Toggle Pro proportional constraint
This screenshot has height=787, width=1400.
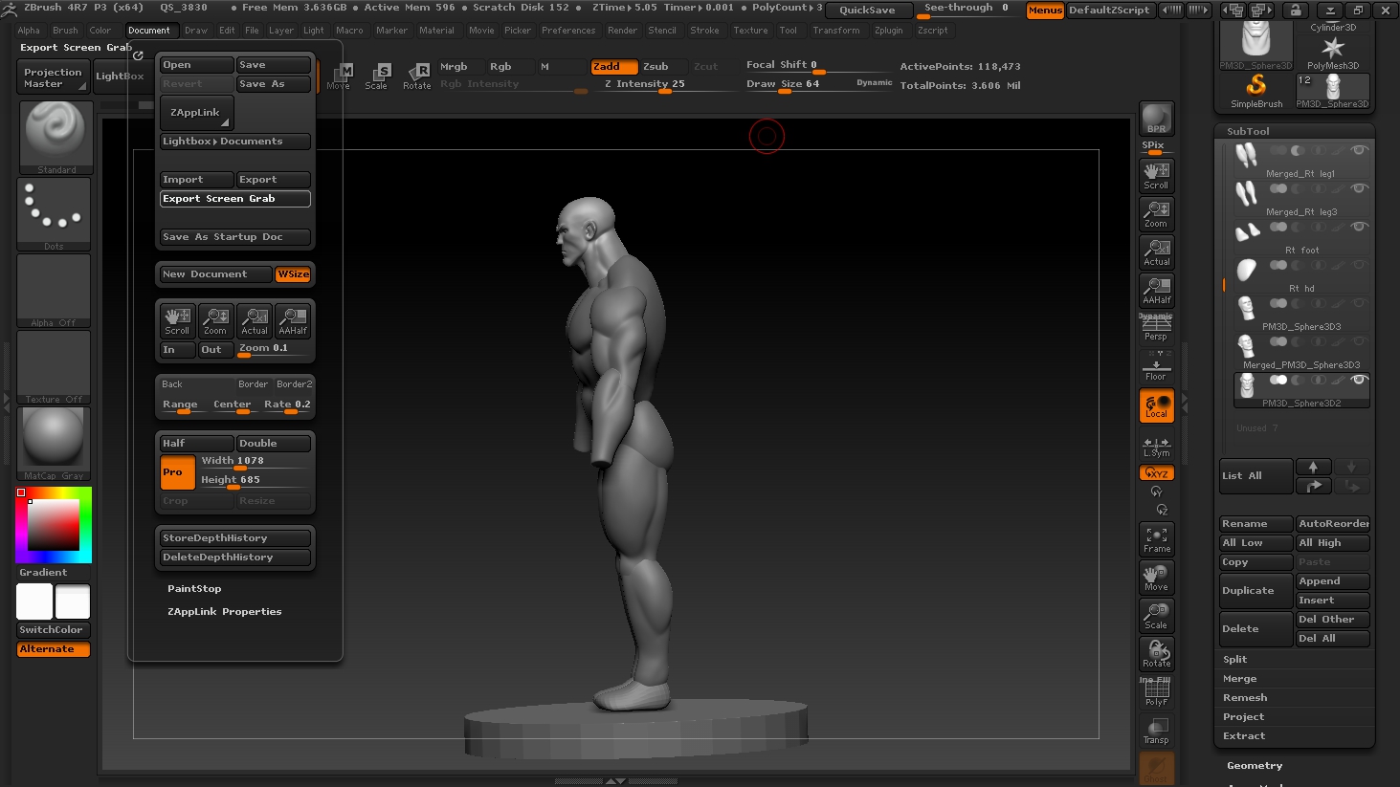point(177,471)
